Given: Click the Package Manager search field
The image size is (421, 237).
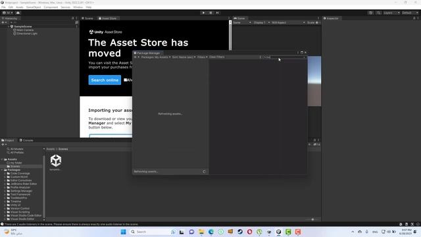Looking at the screenshot, I should click(285, 57).
